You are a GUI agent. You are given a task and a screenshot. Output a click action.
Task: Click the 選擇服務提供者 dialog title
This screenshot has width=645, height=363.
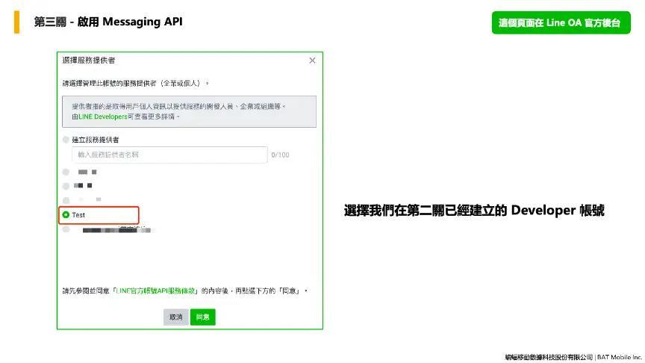coord(89,60)
